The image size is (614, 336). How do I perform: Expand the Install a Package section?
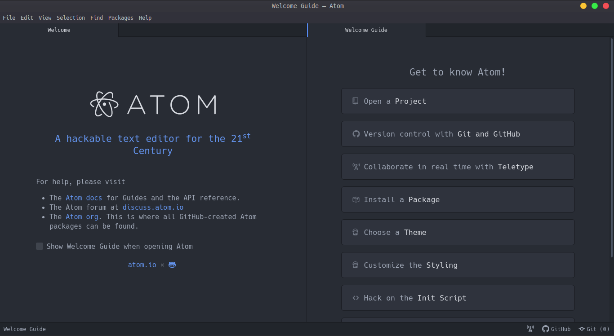coord(458,199)
